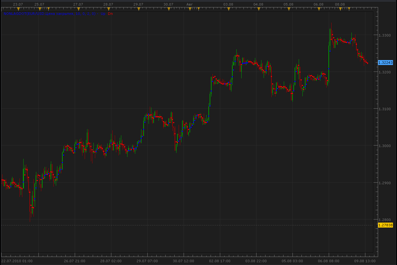This screenshot has height=265, width=397.
Task: Click the 04.08 day marker triangle
Action: pyautogui.click(x=259, y=9)
